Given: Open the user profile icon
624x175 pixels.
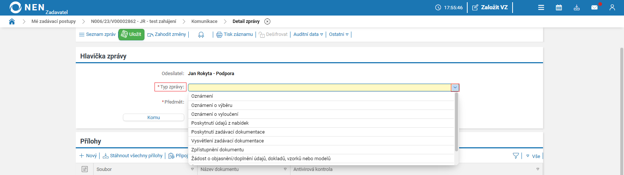Looking at the screenshot, I should 612,7.
